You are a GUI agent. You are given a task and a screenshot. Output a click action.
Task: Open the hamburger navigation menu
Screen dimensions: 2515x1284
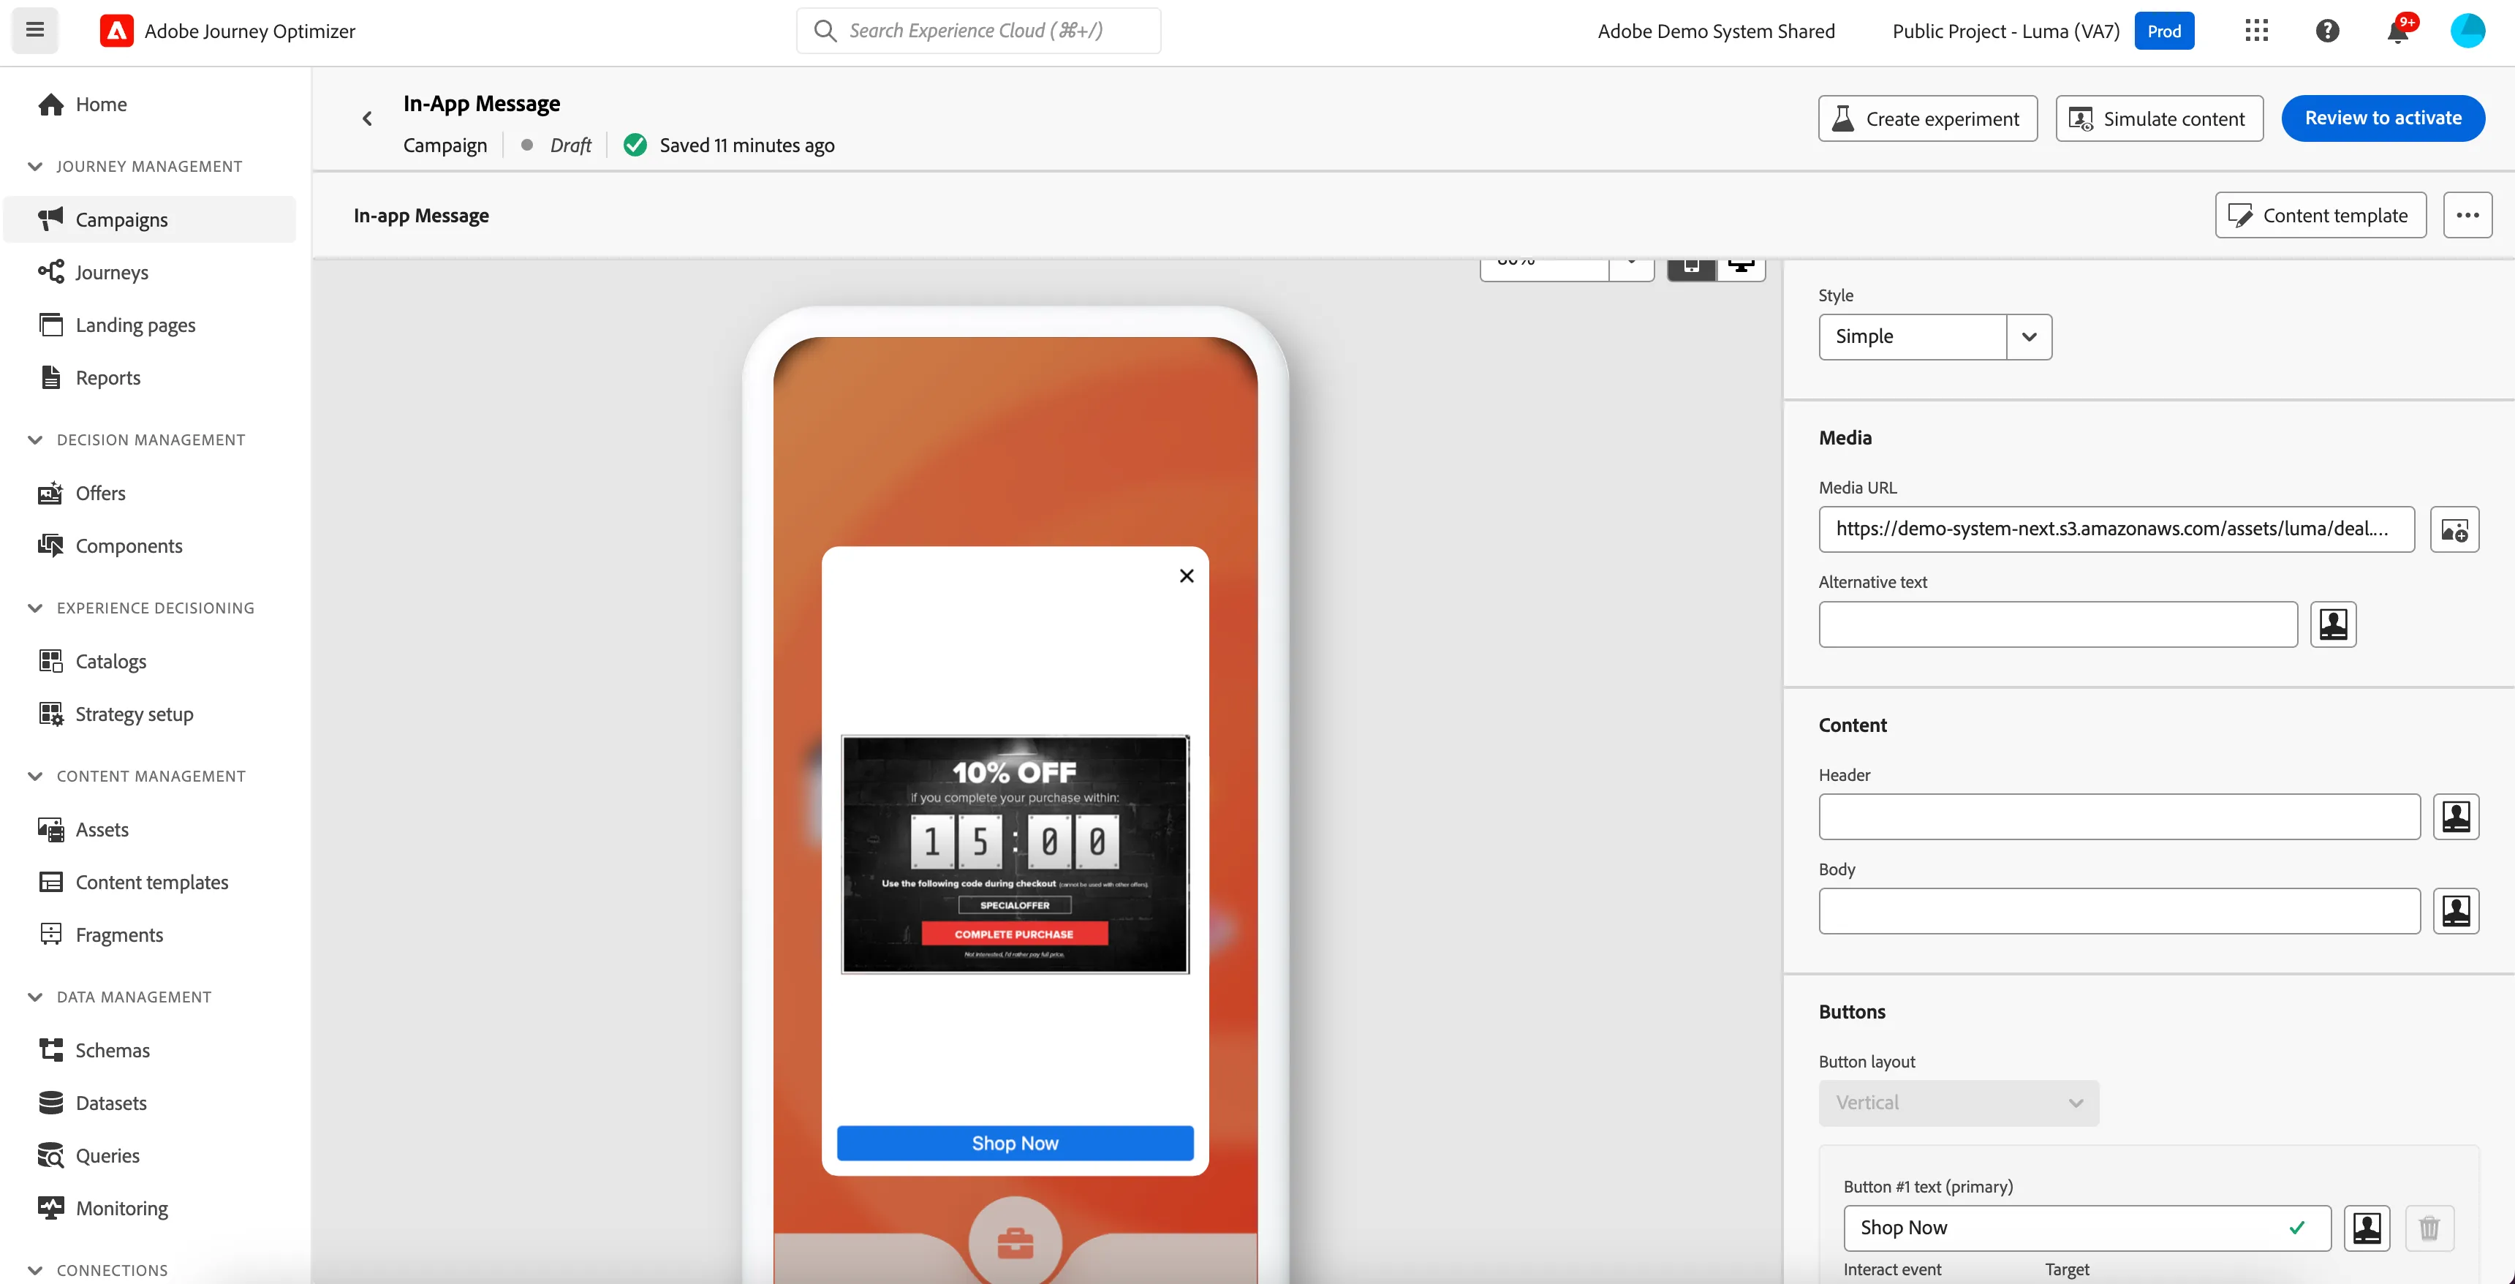coord(35,30)
